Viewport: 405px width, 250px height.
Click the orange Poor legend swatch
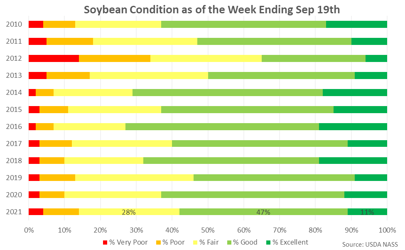click(x=158, y=243)
